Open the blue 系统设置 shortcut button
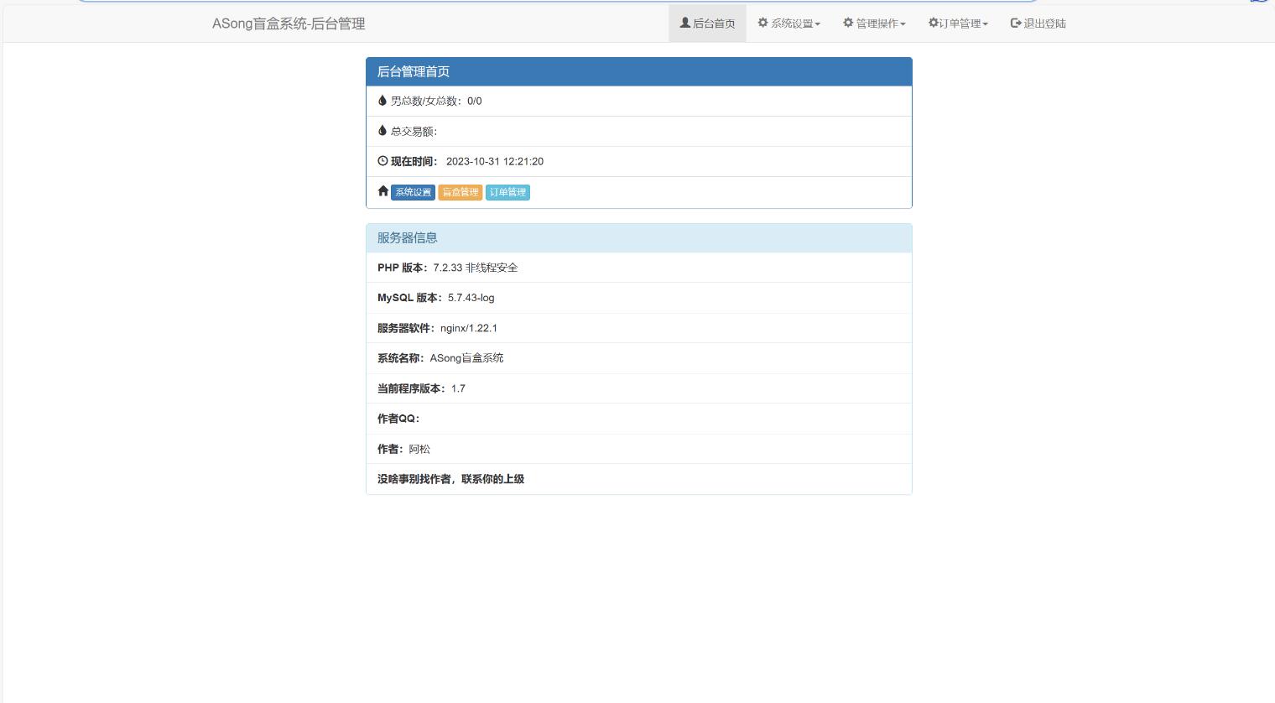 point(413,192)
